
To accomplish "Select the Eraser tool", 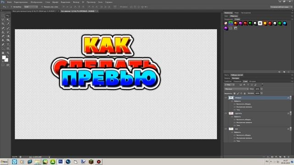I will (x=3, y=36).
